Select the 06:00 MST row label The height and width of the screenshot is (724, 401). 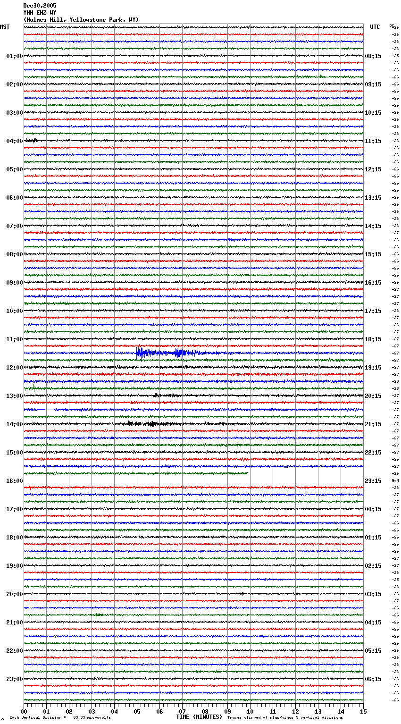15,198
